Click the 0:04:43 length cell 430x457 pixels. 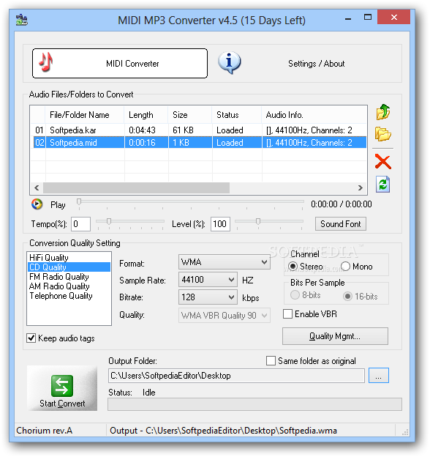(x=142, y=130)
